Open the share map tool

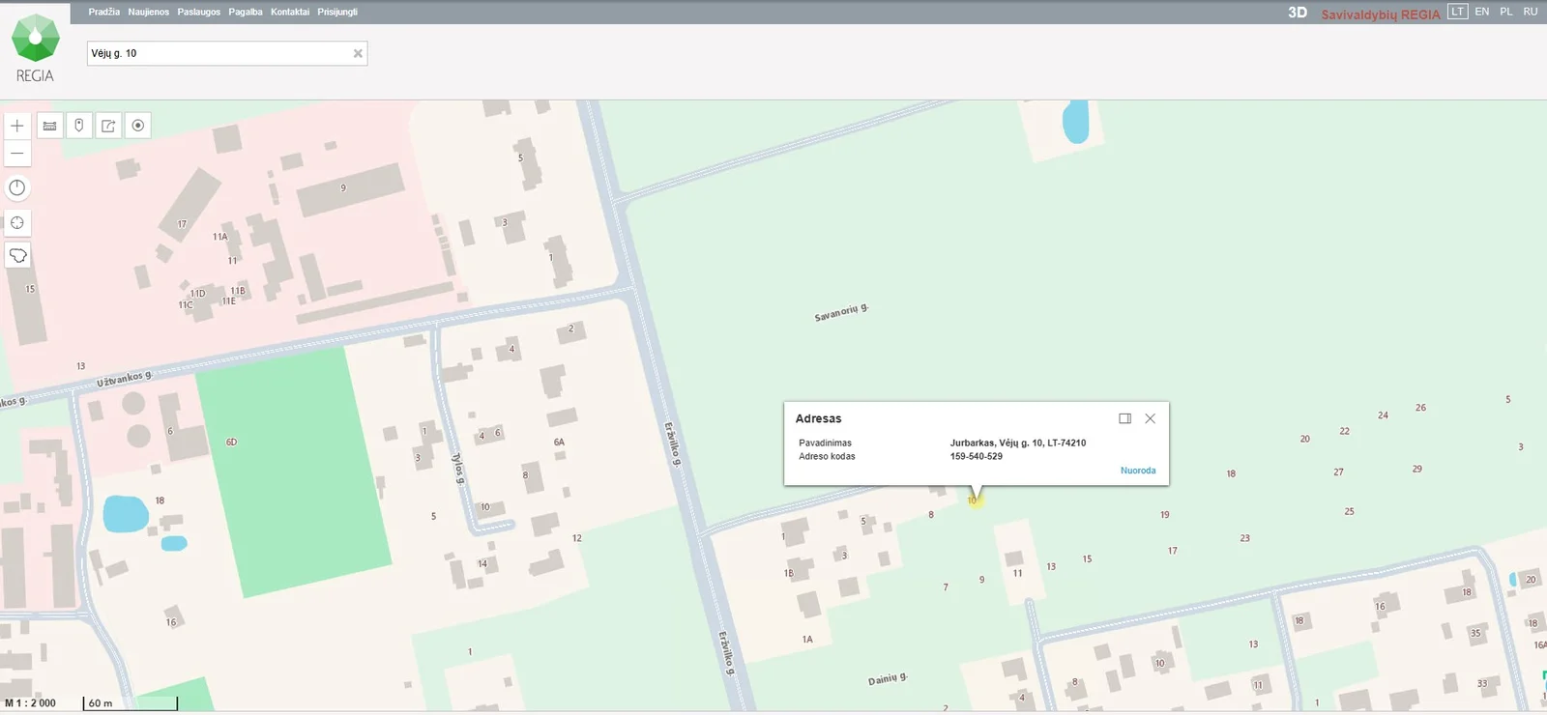108,126
